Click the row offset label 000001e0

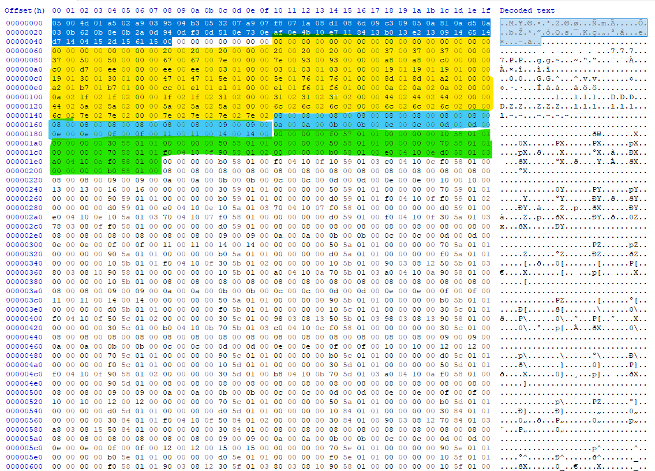pos(24,162)
